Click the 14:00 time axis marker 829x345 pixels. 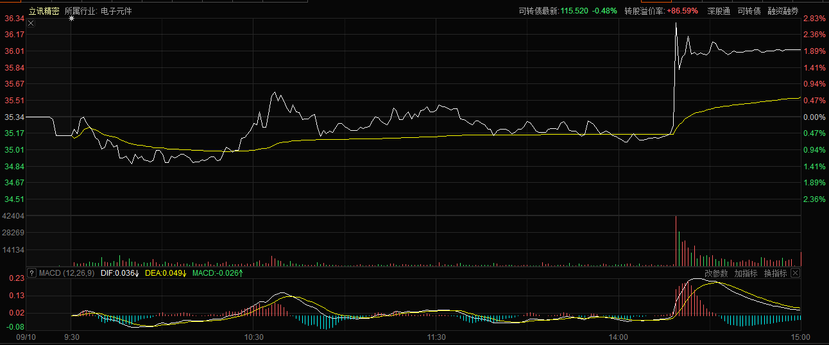click(x=619, y=337)
